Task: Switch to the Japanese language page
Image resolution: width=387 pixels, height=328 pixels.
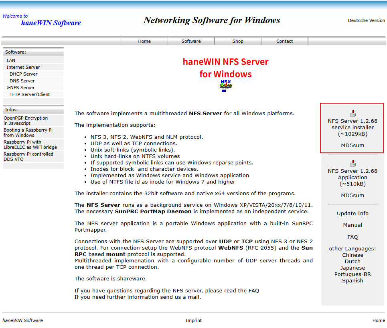Action: point(353,268)
